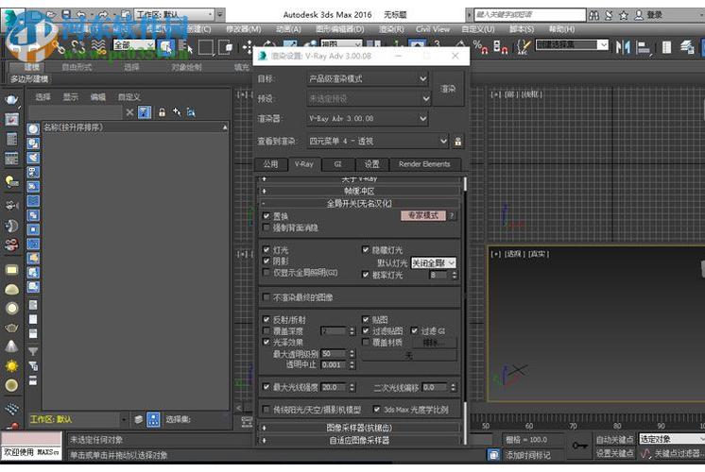Click the Spinner Snap toggle icon
This screenshot has height=472, width=705.
[501, 46]
